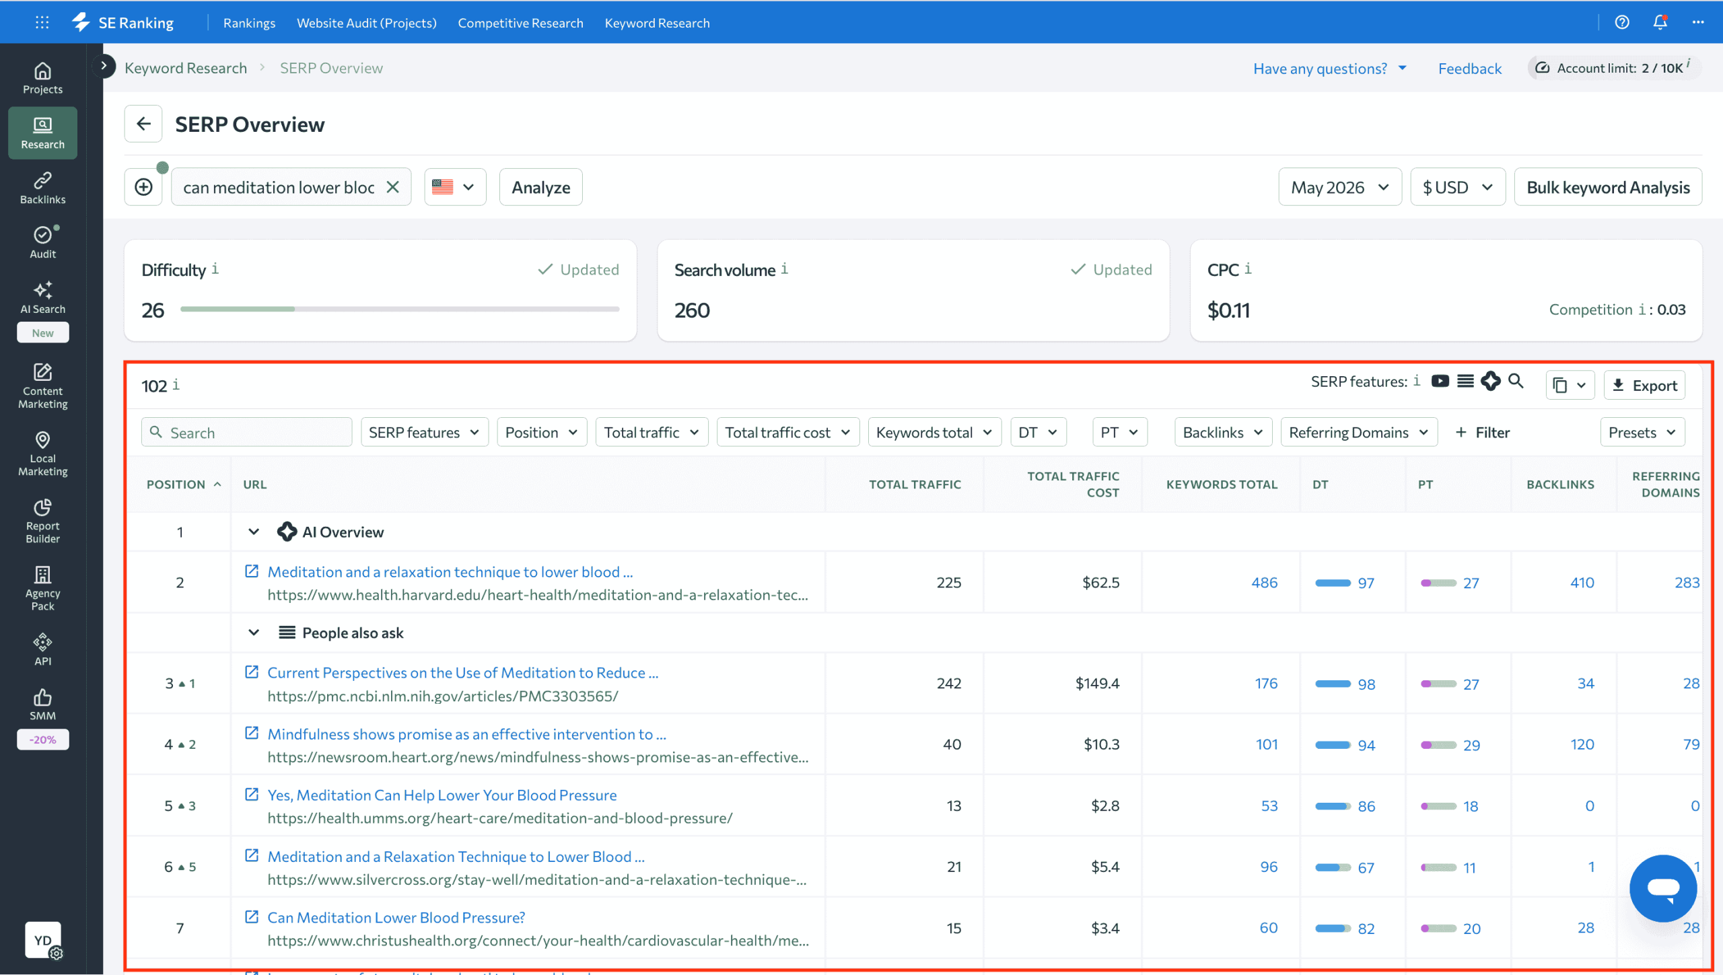Open the May 2026 date dropdown

click(1339, 187)
